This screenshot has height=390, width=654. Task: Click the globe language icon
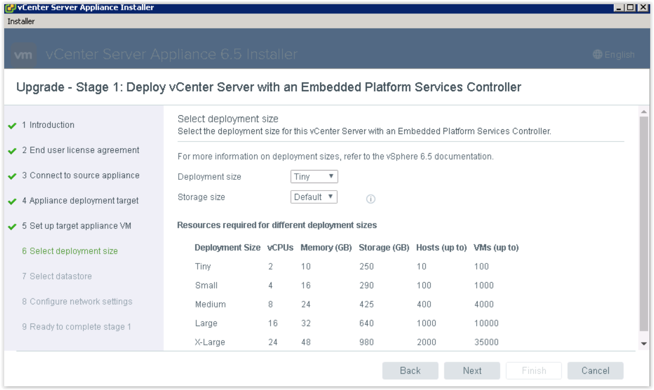pos(597,54)
